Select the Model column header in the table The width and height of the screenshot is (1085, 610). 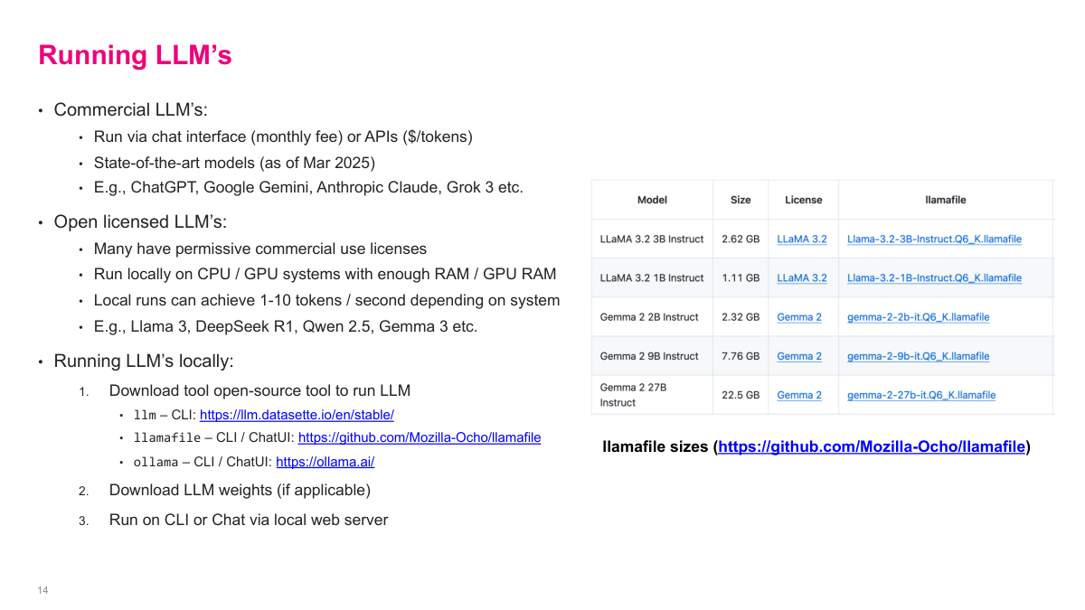point(652,200)
